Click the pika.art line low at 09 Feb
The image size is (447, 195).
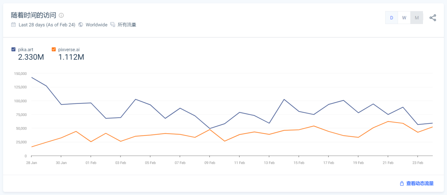click(x=209, y=129)
